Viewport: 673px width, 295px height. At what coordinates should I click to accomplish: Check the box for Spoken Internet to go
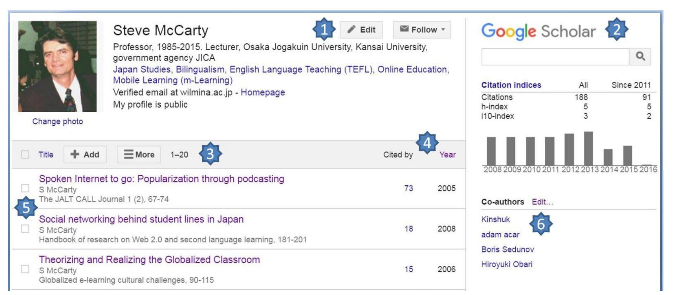click(x=25, y=188)
